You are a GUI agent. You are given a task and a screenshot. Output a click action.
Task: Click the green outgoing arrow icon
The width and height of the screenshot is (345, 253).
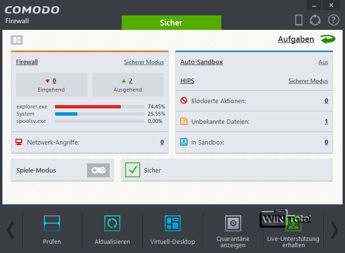[124, 81]
